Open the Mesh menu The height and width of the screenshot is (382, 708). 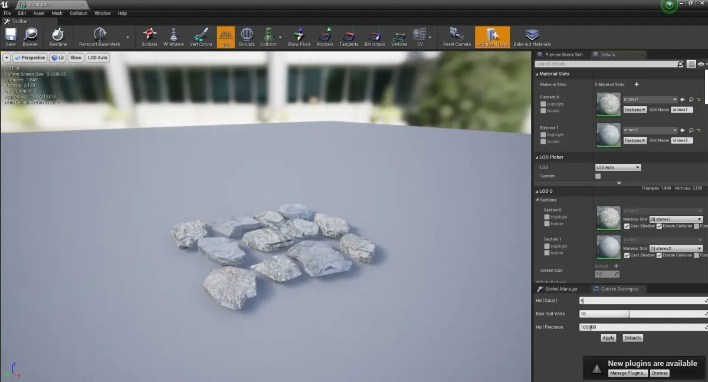[x=57, y=13]
